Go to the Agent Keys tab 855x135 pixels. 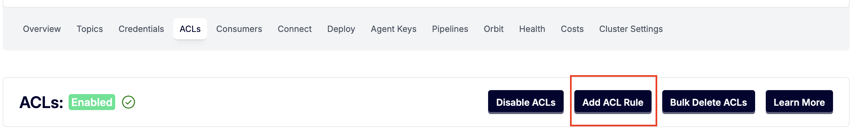(394, 29)
